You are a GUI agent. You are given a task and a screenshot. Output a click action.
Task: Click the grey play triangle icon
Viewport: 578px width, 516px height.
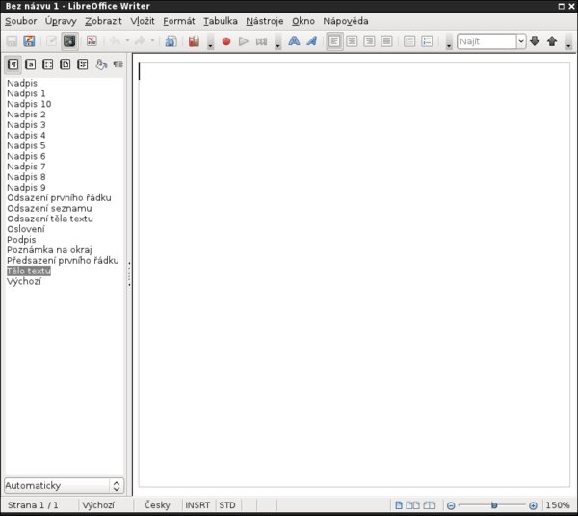click(244, 41)
